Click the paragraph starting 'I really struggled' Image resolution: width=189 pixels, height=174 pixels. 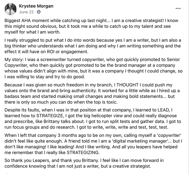[93, 46]
